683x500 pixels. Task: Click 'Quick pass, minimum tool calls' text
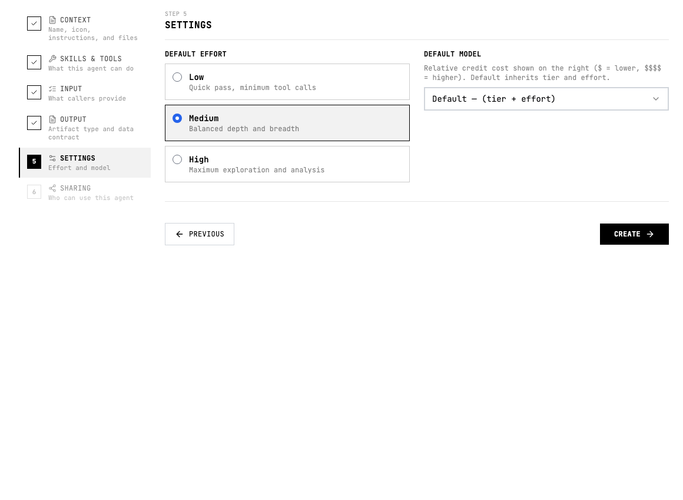(253, 88)
